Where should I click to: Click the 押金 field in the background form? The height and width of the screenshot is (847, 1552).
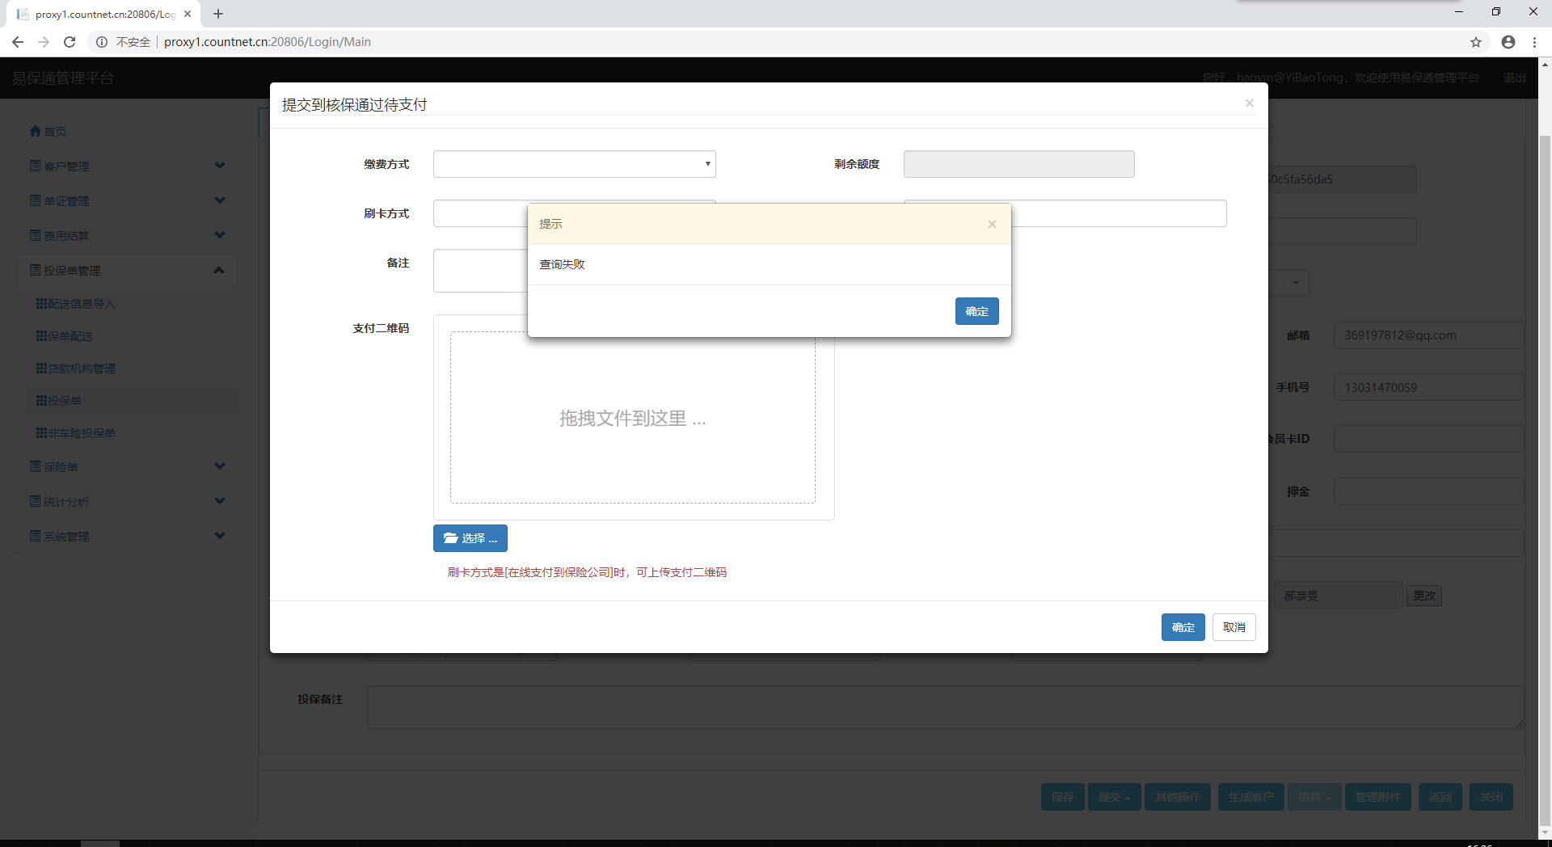[x=1429, y=491]
